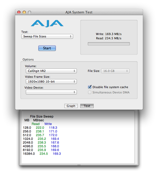Image resolution: width=158 pixels, height=172 pixels.
Task: Click the 256.0 MB row size
Action: [27, 131]
